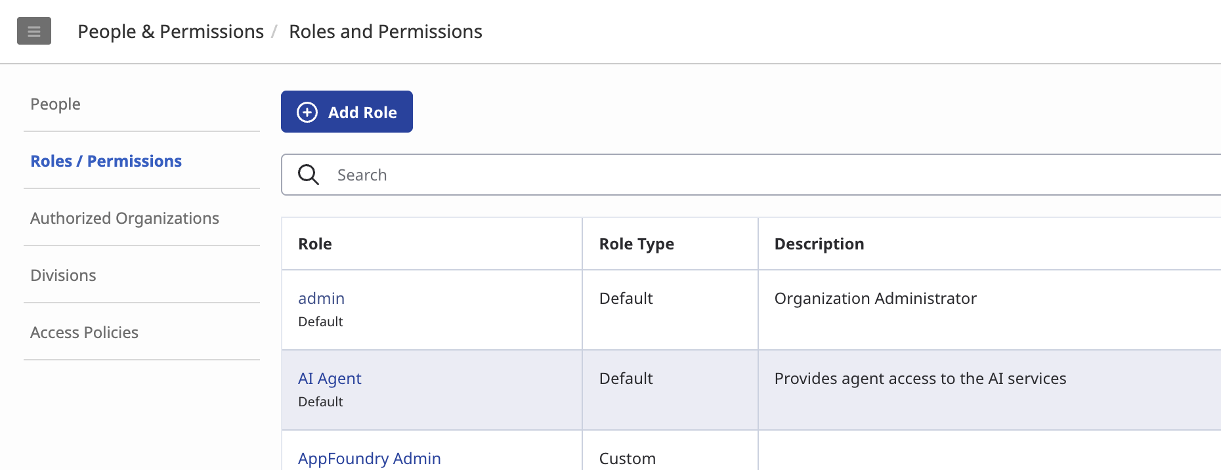The image size is (1221, 470).
Task: Click the Description column header
Action: pyautogui.click(x=819, y=244)
